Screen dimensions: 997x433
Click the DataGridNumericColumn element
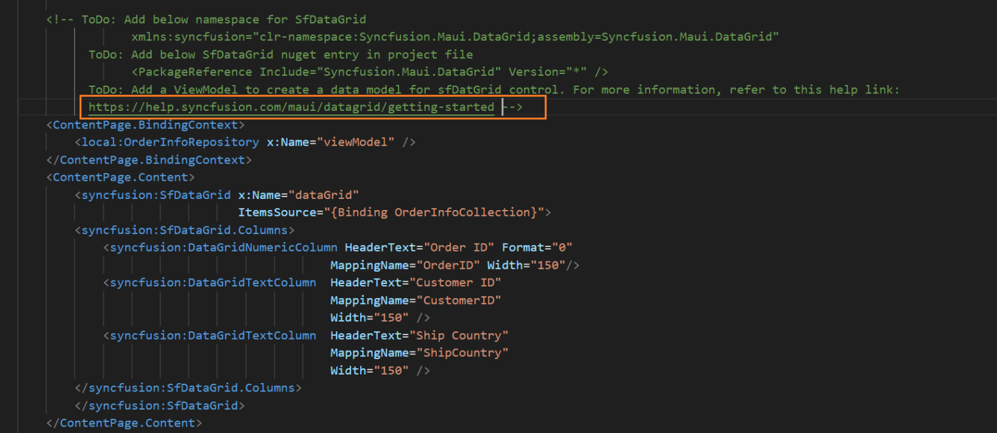pos(221,247)
